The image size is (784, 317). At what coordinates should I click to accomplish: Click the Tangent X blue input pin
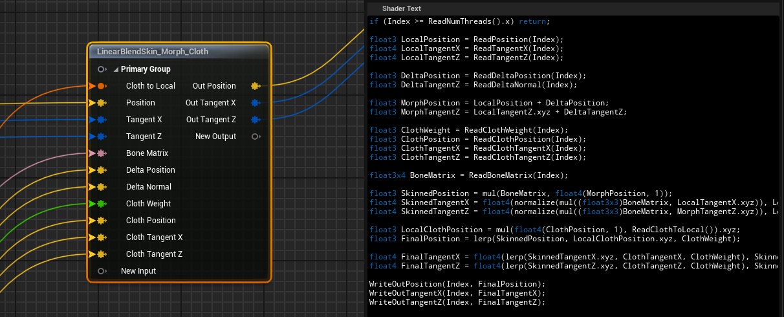tap(101, 120)
